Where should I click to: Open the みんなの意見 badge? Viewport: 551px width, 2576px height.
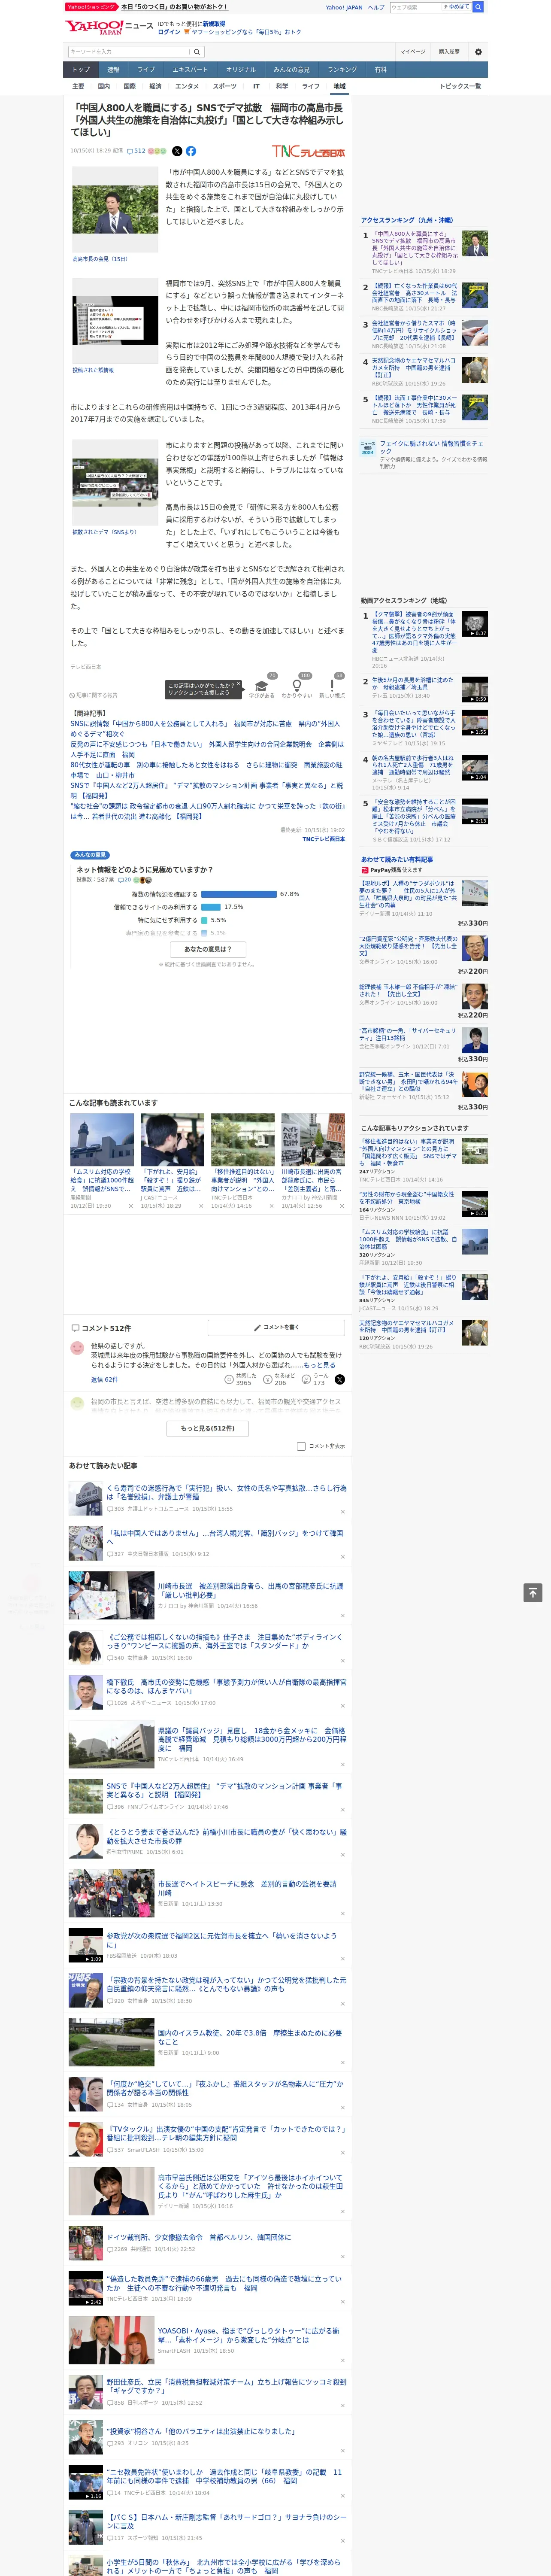[90, 855]
